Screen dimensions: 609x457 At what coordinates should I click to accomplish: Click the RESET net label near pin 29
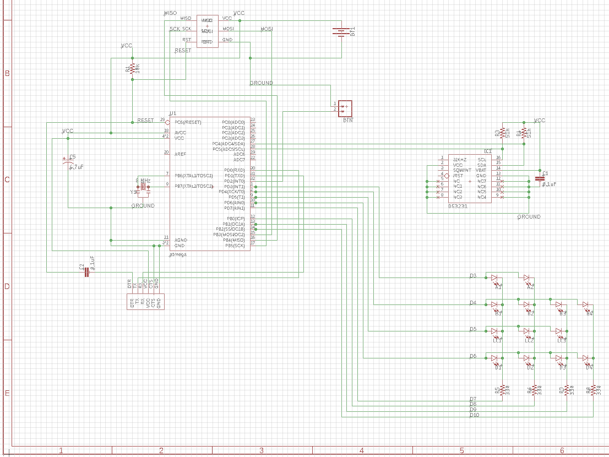(146, 121)
